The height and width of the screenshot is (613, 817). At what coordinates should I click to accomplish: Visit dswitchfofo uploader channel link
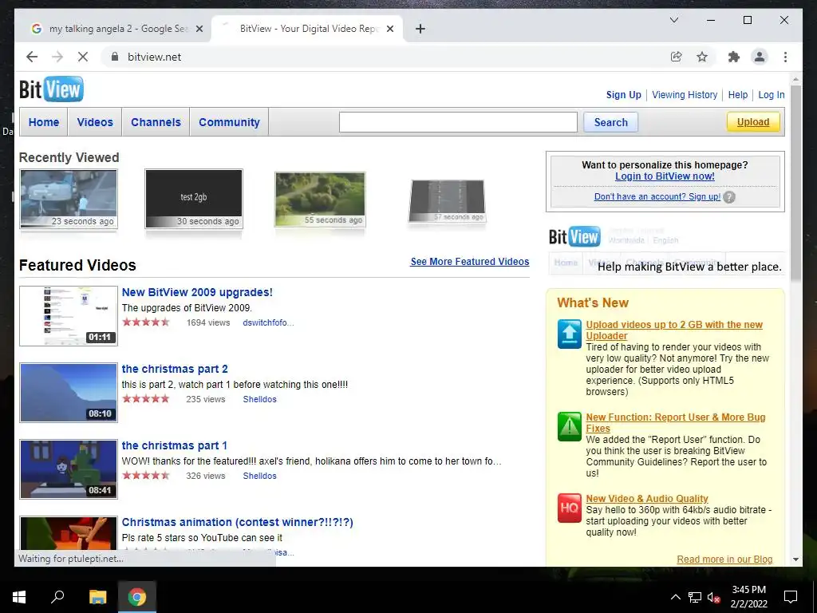coord(268,322)
